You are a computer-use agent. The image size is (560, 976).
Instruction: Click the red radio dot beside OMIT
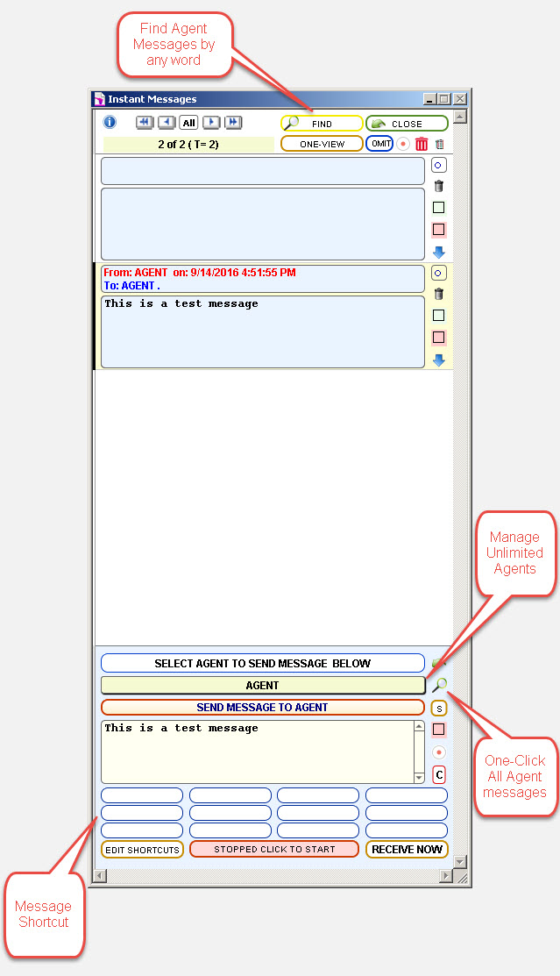[x=403, y=145]
